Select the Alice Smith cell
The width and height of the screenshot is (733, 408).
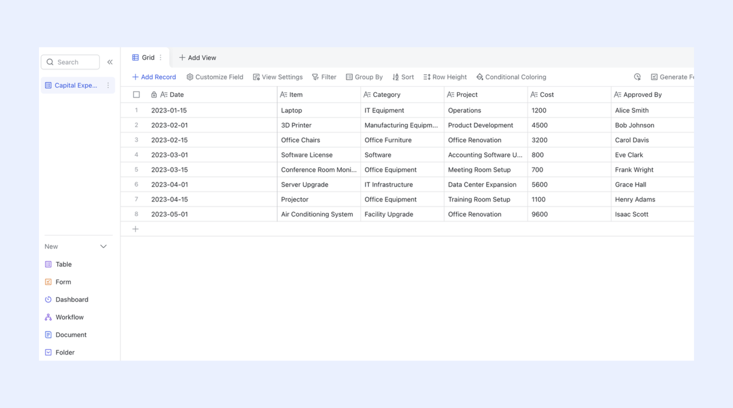[x=653, y=110]
